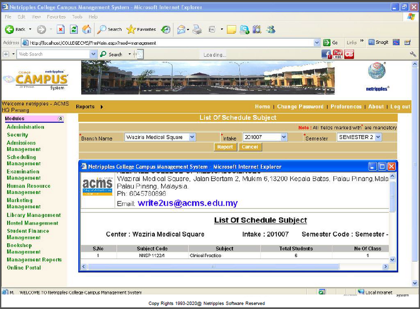Viewport: 420px width, 309px height.
Task: Click the Go button beside address bar
Action: coord(330,43)
